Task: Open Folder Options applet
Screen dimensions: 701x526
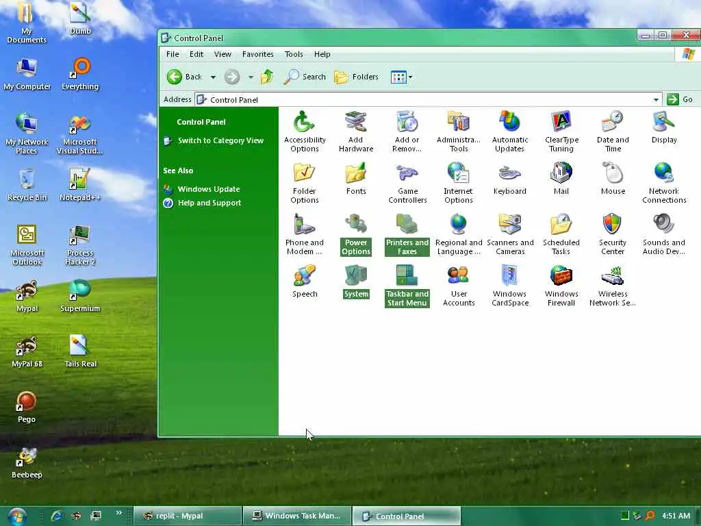Action: point(305,183)
